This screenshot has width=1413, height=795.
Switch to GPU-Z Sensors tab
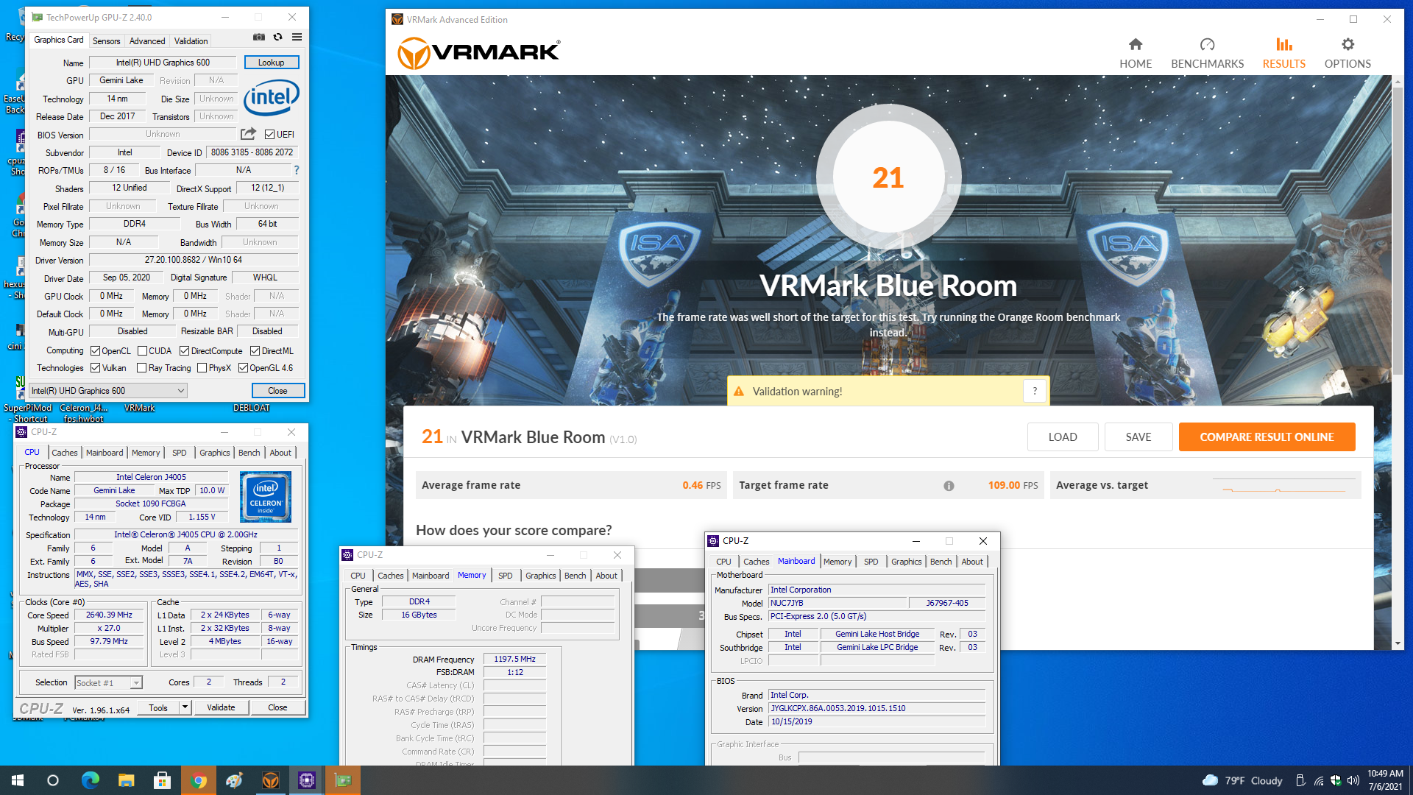pyautogui.click(x=106, y=41)
